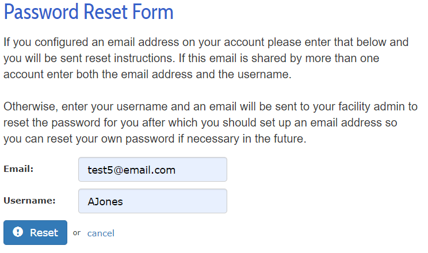Click the 'Otherwise, enter your username' paragraph
Screen dimensions: 428x253
(211, 122)
